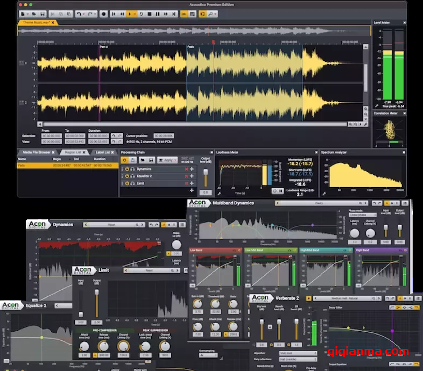Switch to the Media File Browser tab
This screenshot has width=423, height=371.
[x=36, y=152]
